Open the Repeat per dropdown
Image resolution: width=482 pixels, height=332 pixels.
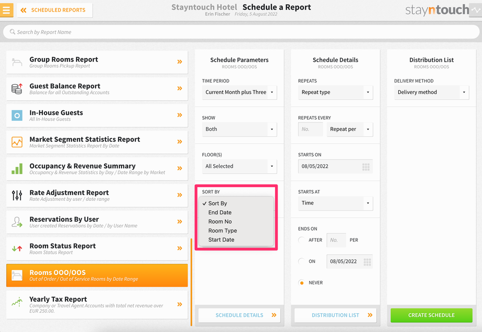[x=349, y=129]
